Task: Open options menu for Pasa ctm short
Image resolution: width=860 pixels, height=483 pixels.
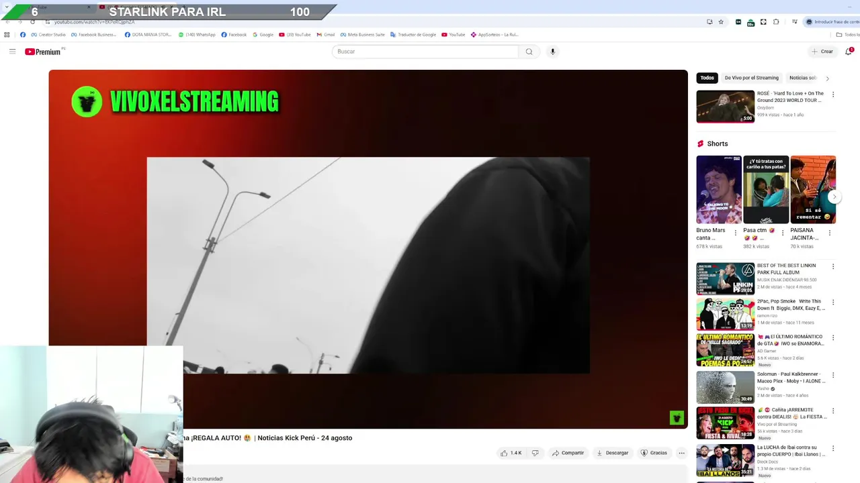Action: (x=782, y=233)
